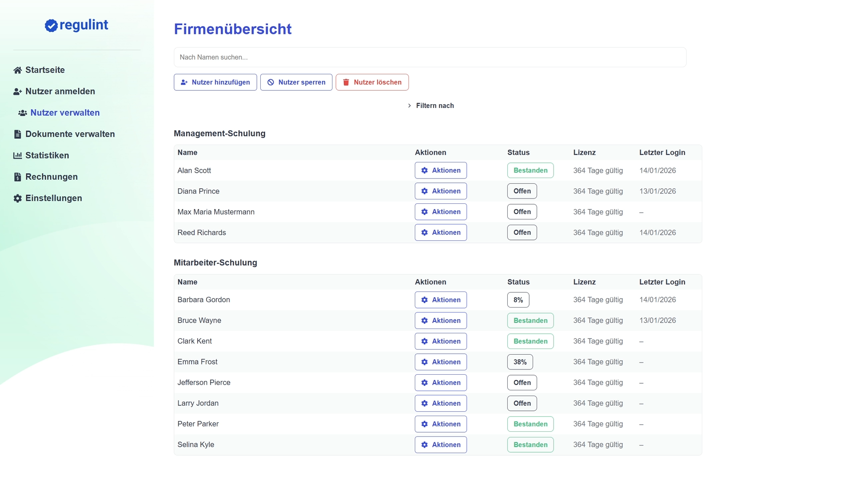Image resolution: width=854 pixels, height=478 pixels.
Task: Click the Nach Namen suchen search field
Action: (429, 57)
